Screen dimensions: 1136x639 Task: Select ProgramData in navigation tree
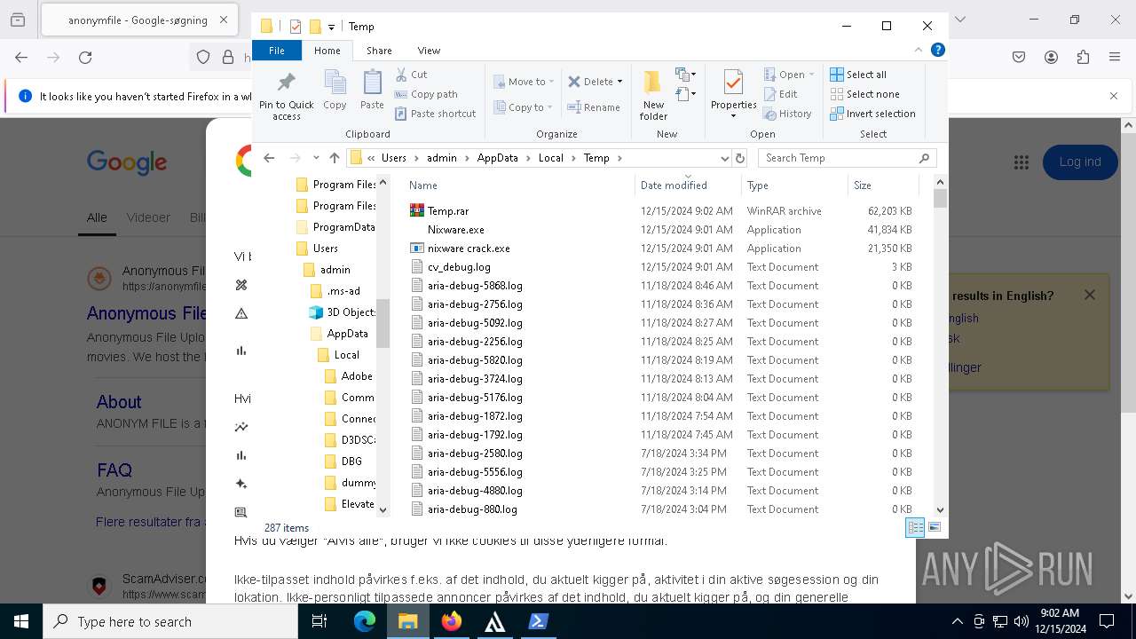click(335, 227)
